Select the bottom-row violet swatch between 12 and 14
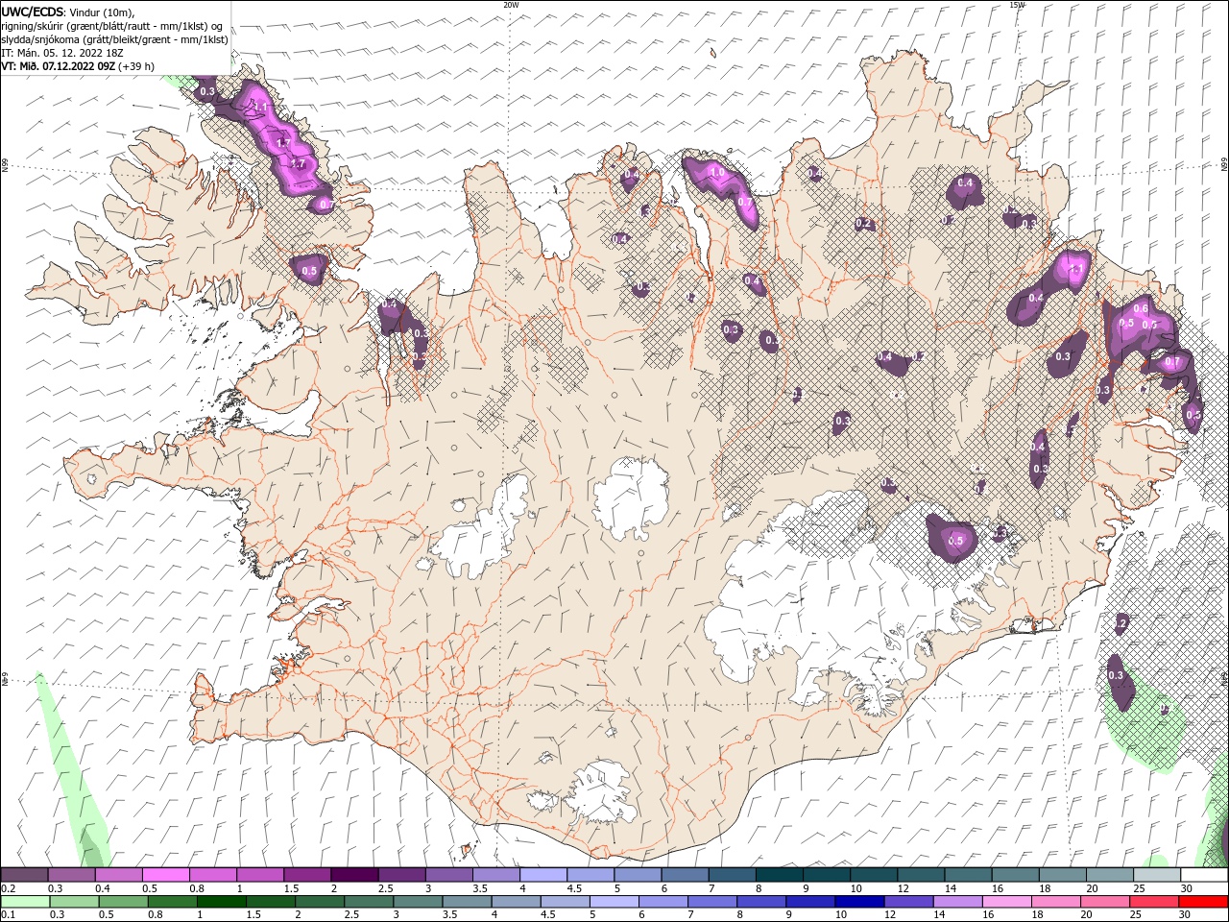The height and width of the screenshot is (922, 1229). point(908,902)
